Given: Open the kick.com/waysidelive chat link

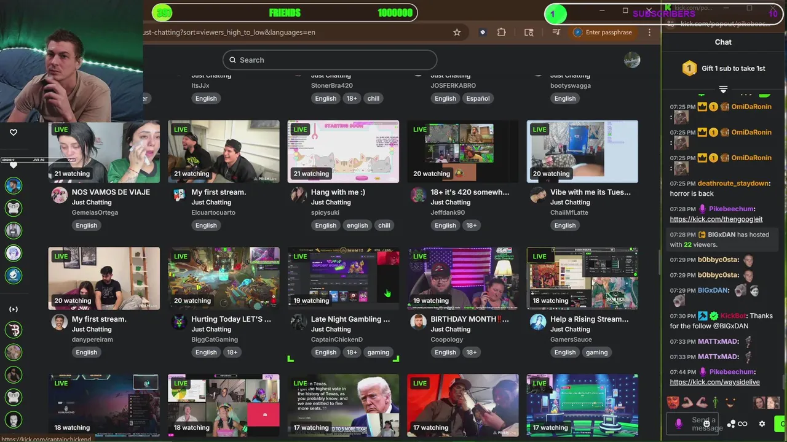Looking at the screenshot, I should click(x=714, y=382).
